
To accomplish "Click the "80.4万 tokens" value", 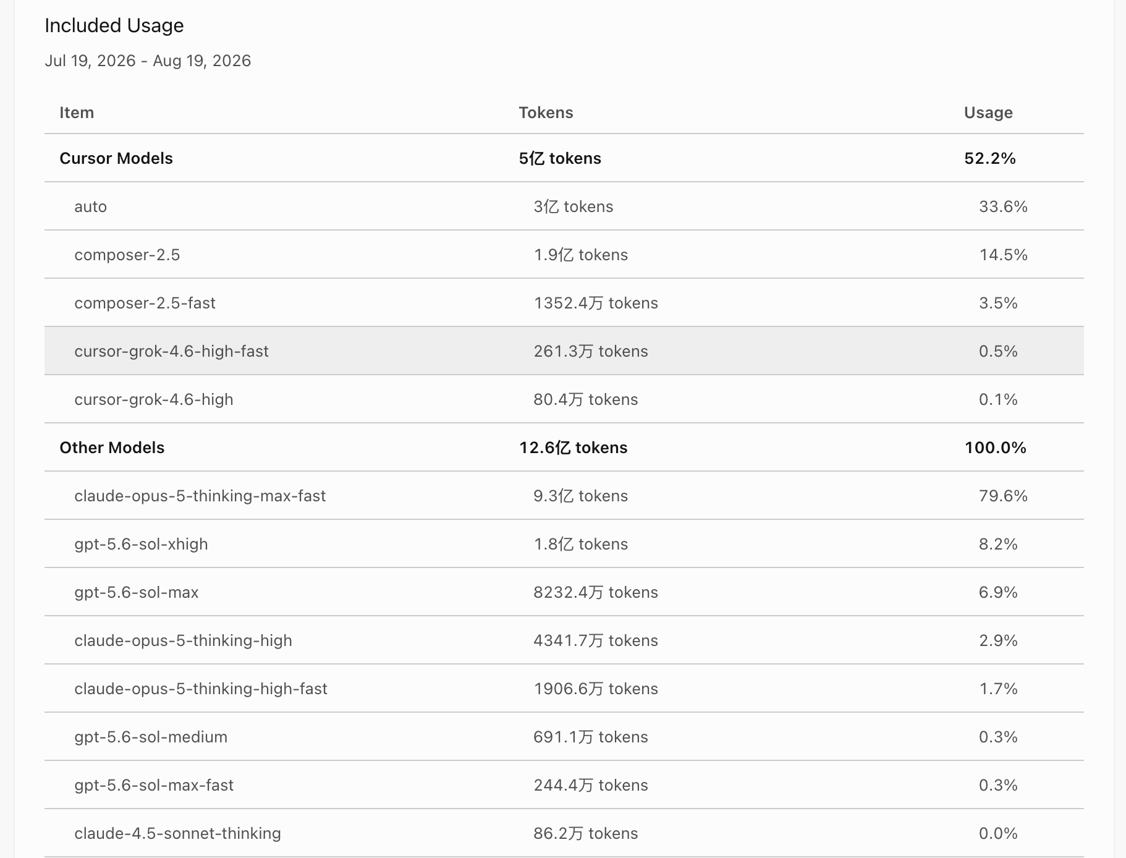I will pos(586,399).
